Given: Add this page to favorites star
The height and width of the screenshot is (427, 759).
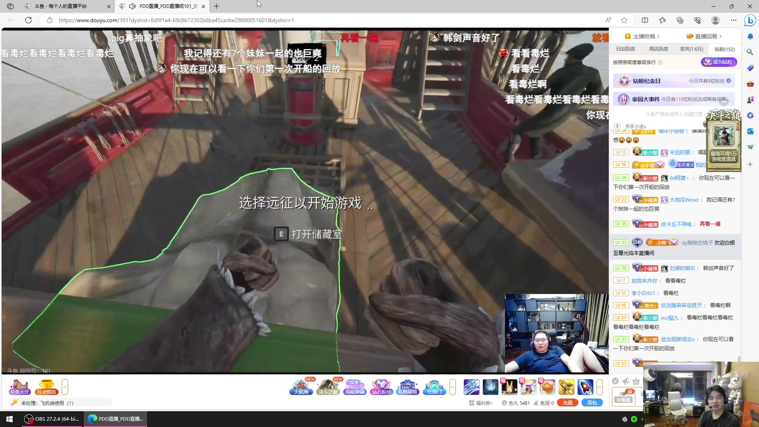Looking at the screenshot, I should 624,20.
